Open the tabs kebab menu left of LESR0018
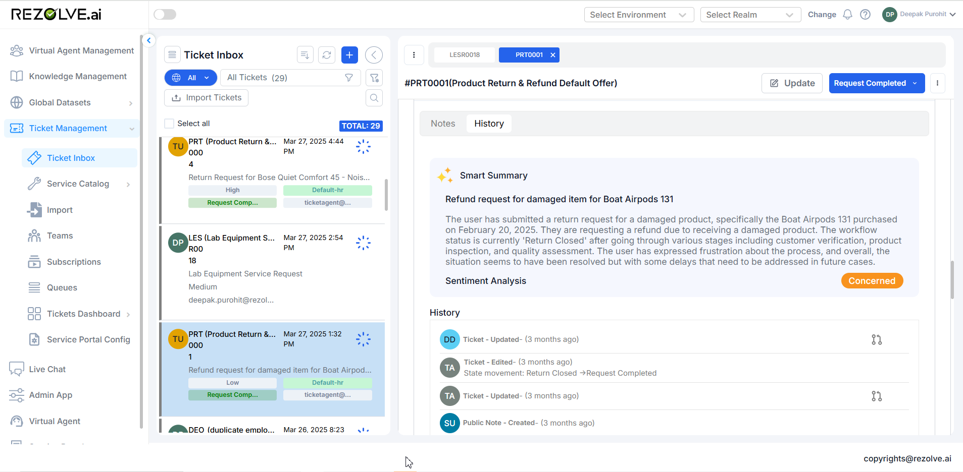Image resolution: width=963 pixels, height=472 pixels. coord(414,55)
